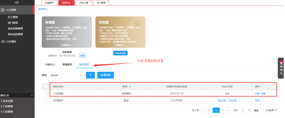Open the 10 条/页 page size dropdown
Viewport: 285px width, 118px height.
tap(271, 110)
